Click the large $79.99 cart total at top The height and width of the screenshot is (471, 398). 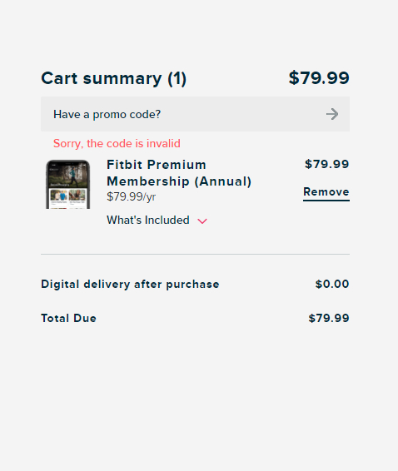319,78
